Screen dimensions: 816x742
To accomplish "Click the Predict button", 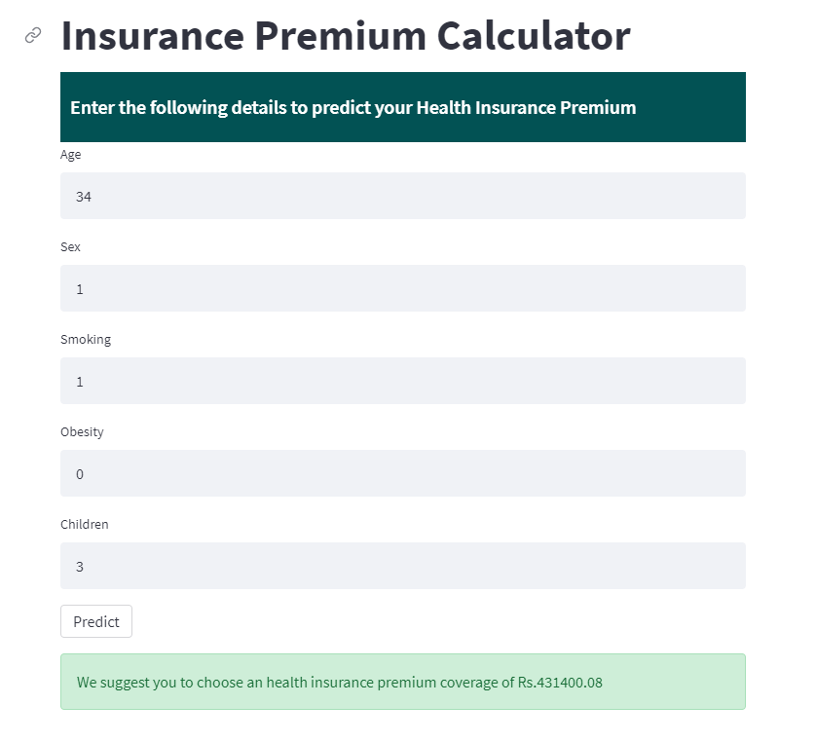I will (x=95, y=621).
